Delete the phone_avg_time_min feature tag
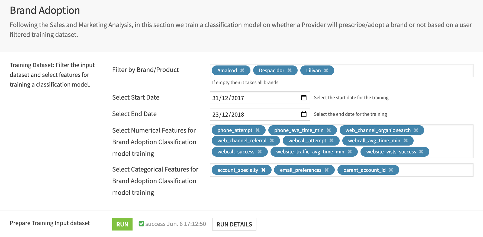The height and width of the screenshot is (237, 483). click(329, 130)
